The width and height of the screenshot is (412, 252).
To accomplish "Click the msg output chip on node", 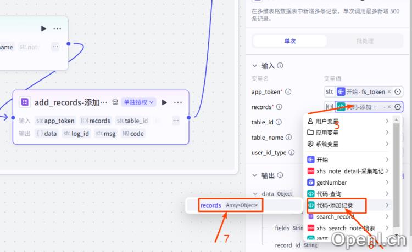I will (x=105, y=134).
